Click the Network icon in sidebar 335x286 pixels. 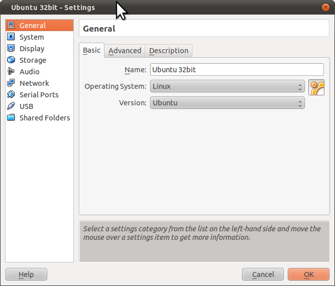click(11, 83)
